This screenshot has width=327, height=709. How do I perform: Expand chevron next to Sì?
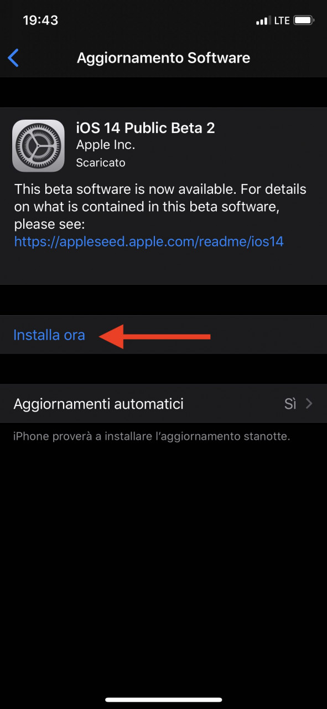309,404
